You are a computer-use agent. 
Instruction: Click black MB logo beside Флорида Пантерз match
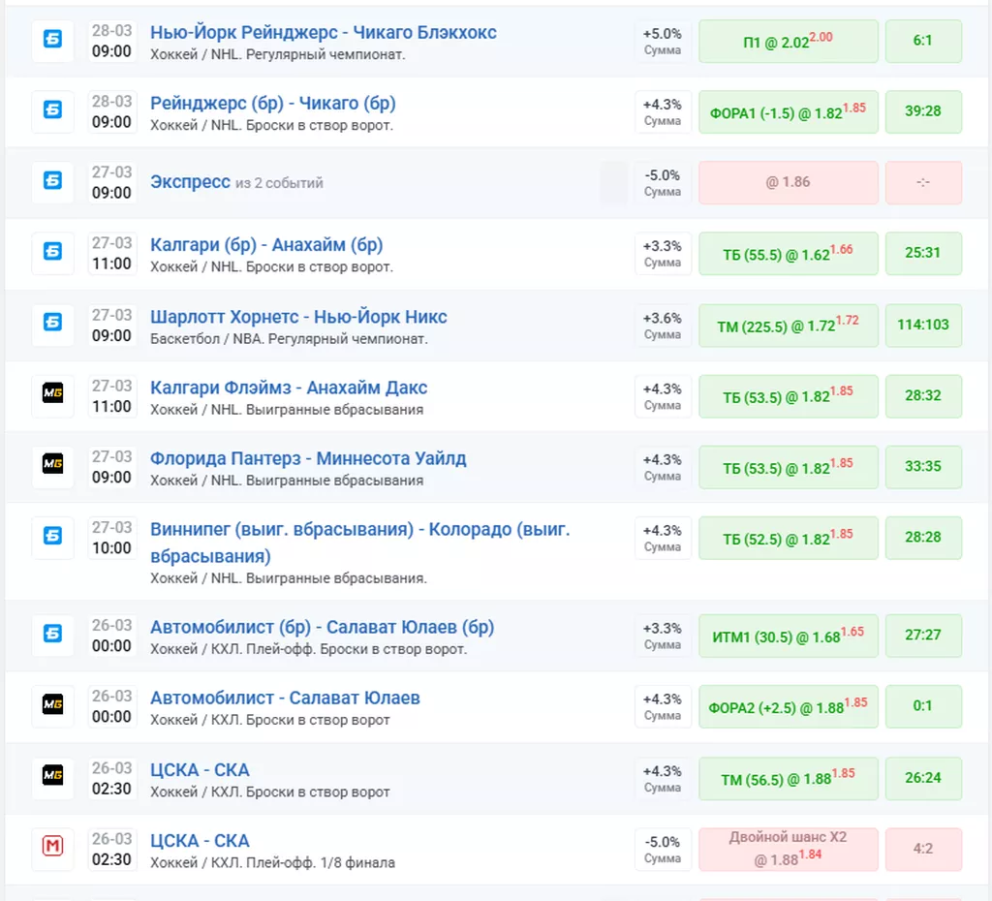pyautogui.click(x=52, y=466)
